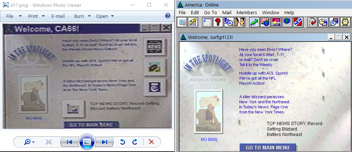Open the Internet globe icon in AOL toolbar
352x152 pixels.
click(287, 22)
